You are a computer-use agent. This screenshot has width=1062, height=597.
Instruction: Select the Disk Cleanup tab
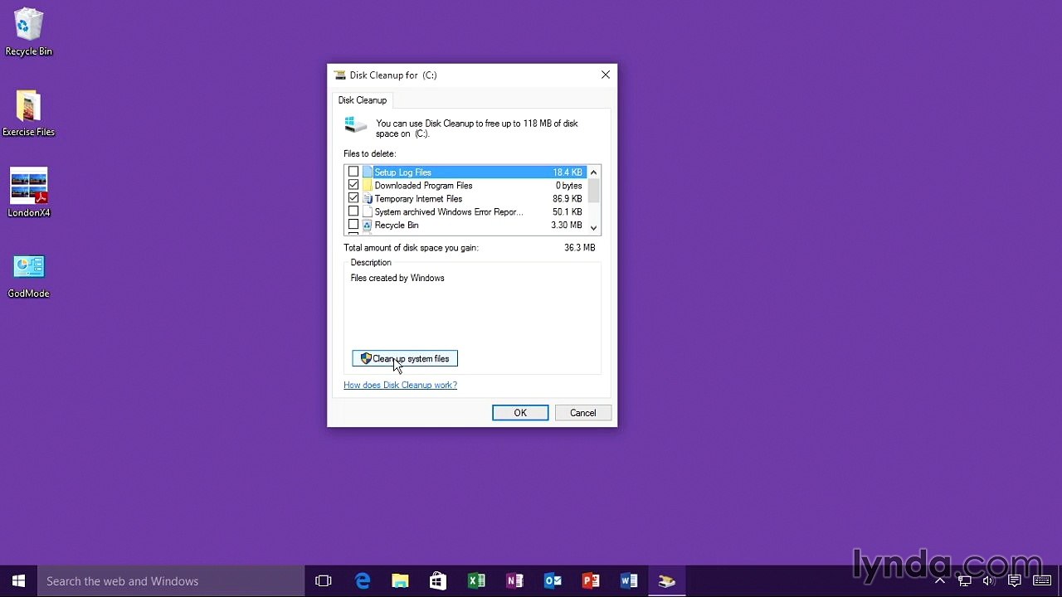click(363, 100)
